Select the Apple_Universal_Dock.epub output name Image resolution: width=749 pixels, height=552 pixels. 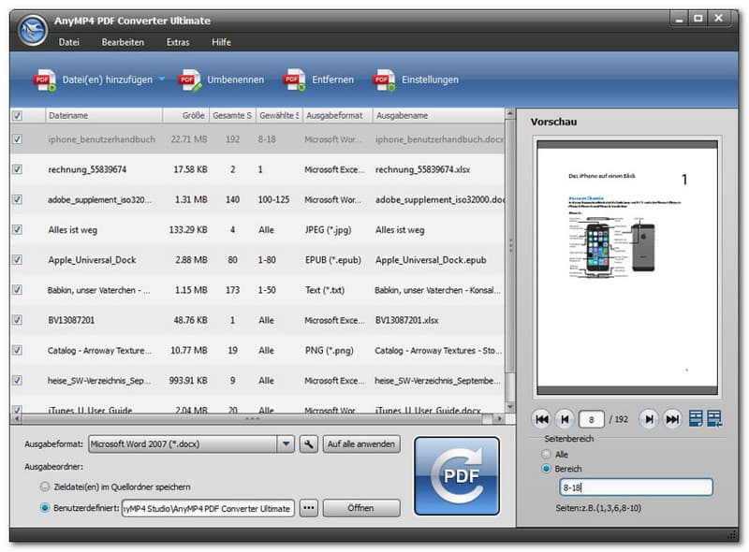tap(431, 260)
